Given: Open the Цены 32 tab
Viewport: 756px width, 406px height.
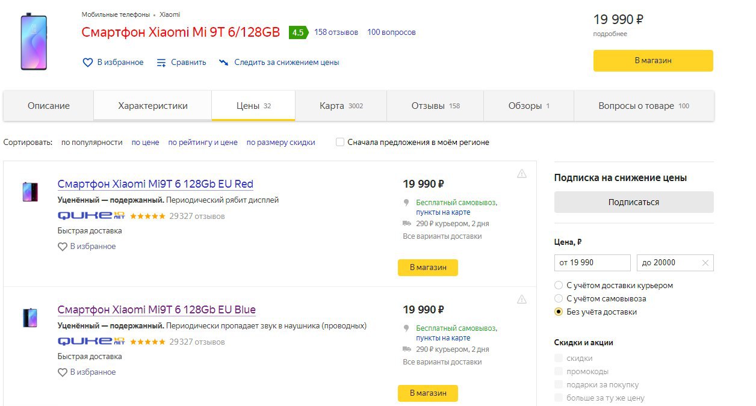Looking at the screenshot, I should point(253,106).
